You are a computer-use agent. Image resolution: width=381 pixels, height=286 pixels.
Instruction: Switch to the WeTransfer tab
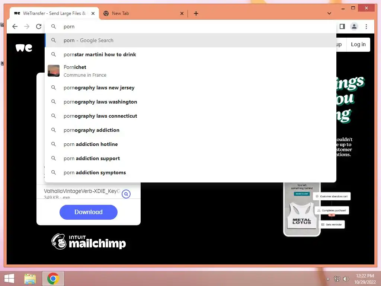point(54,13)
